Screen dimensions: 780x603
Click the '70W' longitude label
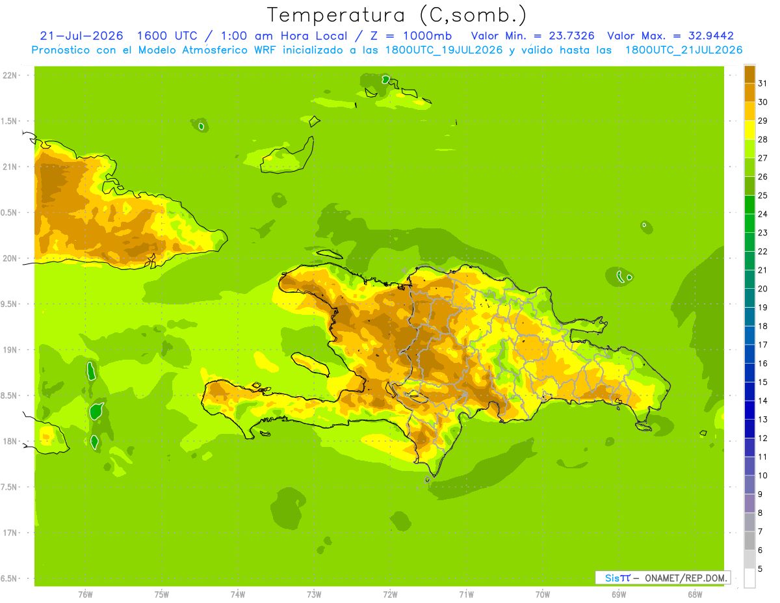pos(543,594)
